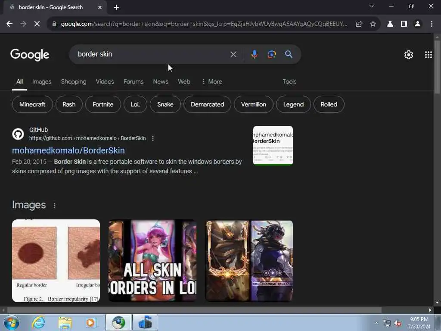Screen dimensions: 441x331
Task: Refine search with Minecraft chip
Action: pos(32,104)
